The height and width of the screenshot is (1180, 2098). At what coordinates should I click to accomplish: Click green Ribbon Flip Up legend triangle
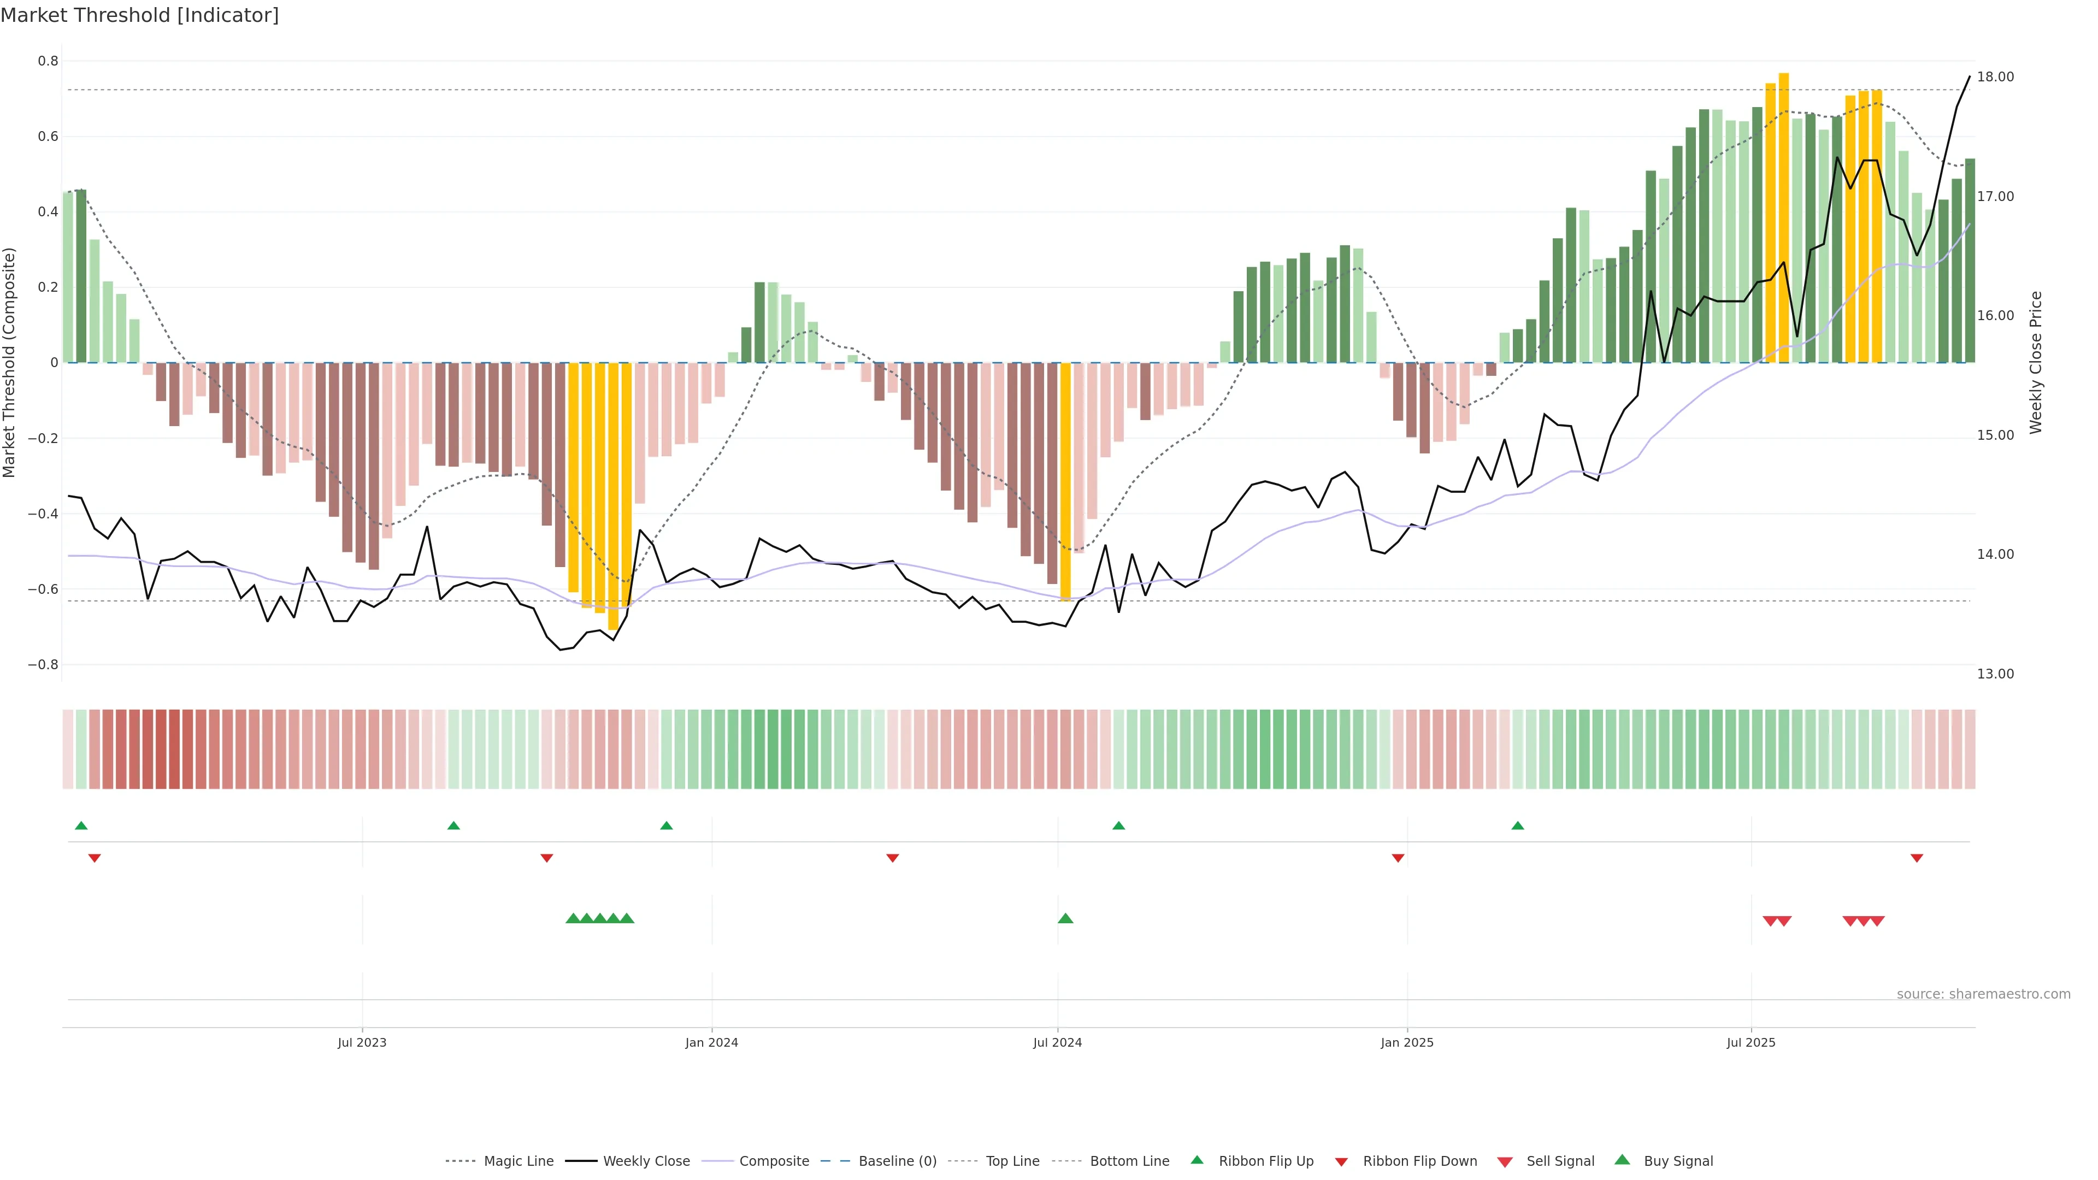[1197, 1160]
